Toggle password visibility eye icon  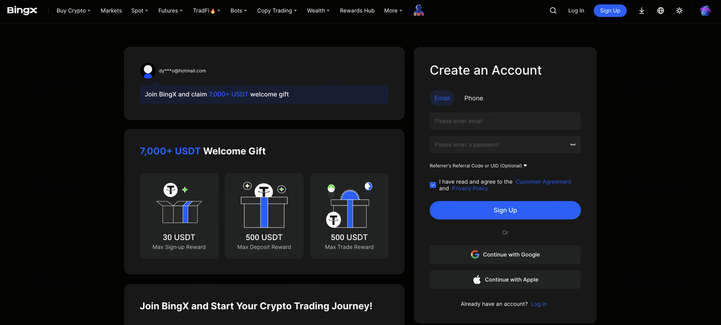click(x=573, y=145)
